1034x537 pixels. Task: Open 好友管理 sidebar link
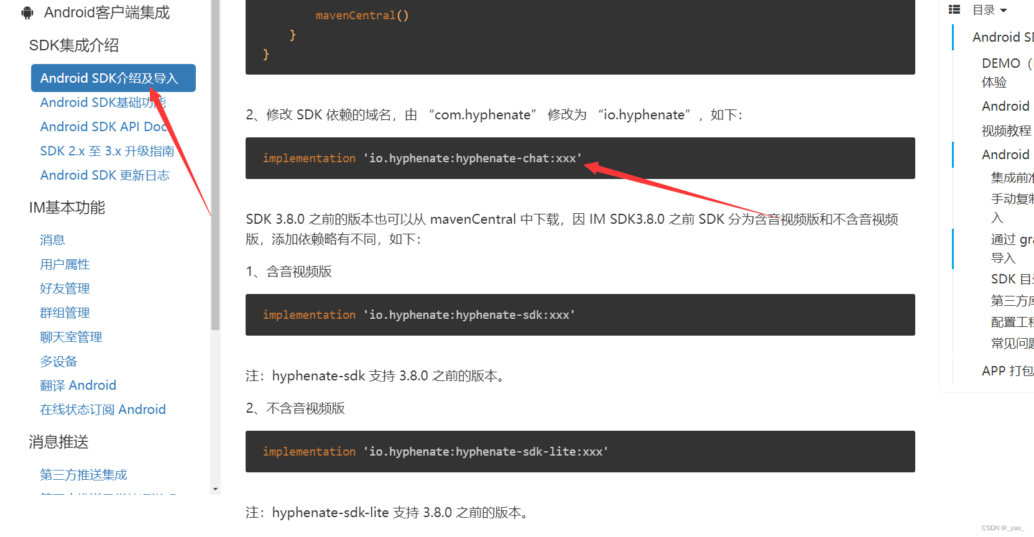point(65,288)
